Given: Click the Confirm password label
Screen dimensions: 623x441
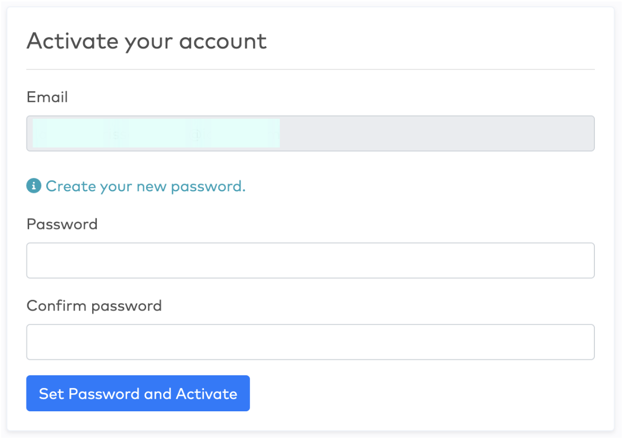Looking at the screenshot, I should tap(94, 306).
